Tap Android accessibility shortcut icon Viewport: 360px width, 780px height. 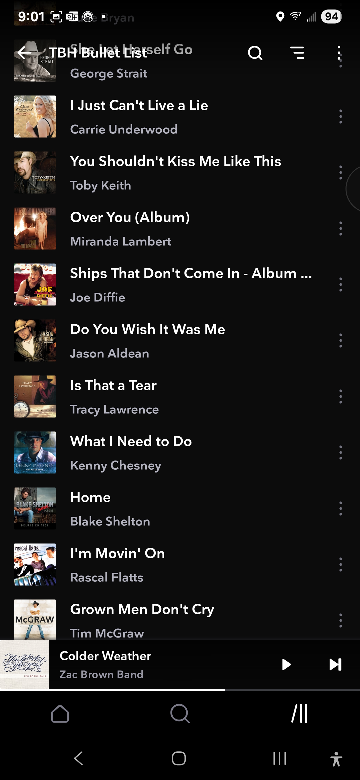[336, 759]
